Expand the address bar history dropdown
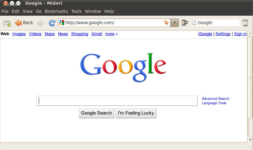The height and width of the screenshot is (150, 253). point(175,23)
